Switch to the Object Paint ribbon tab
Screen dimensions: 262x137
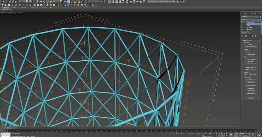(x=34, y=8)
